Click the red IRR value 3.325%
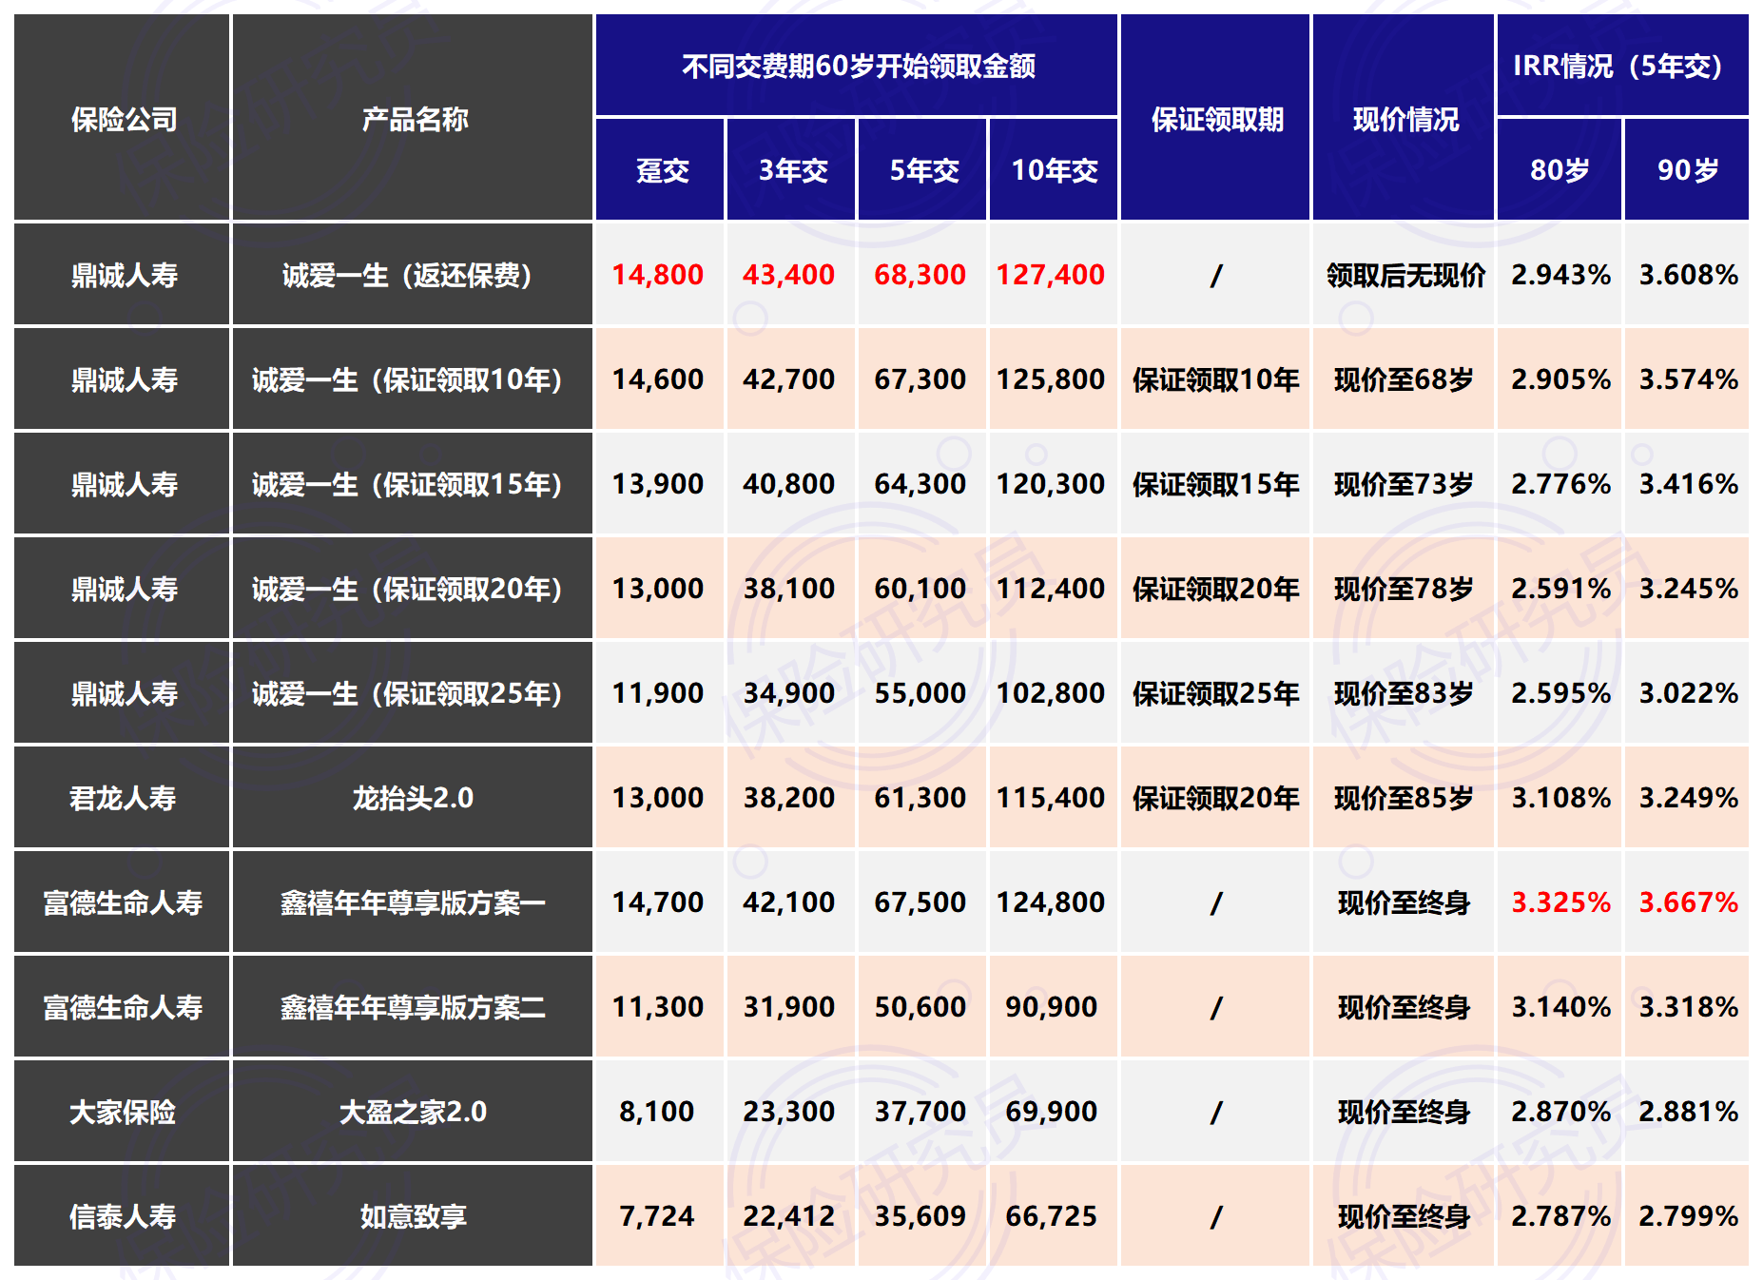The image size is (1763, 1280). (x=1560, y=902)
